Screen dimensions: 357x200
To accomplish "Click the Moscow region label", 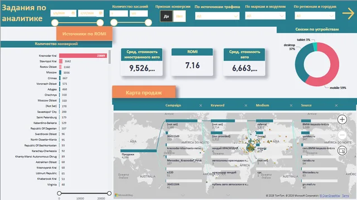I will pos(51,72).
